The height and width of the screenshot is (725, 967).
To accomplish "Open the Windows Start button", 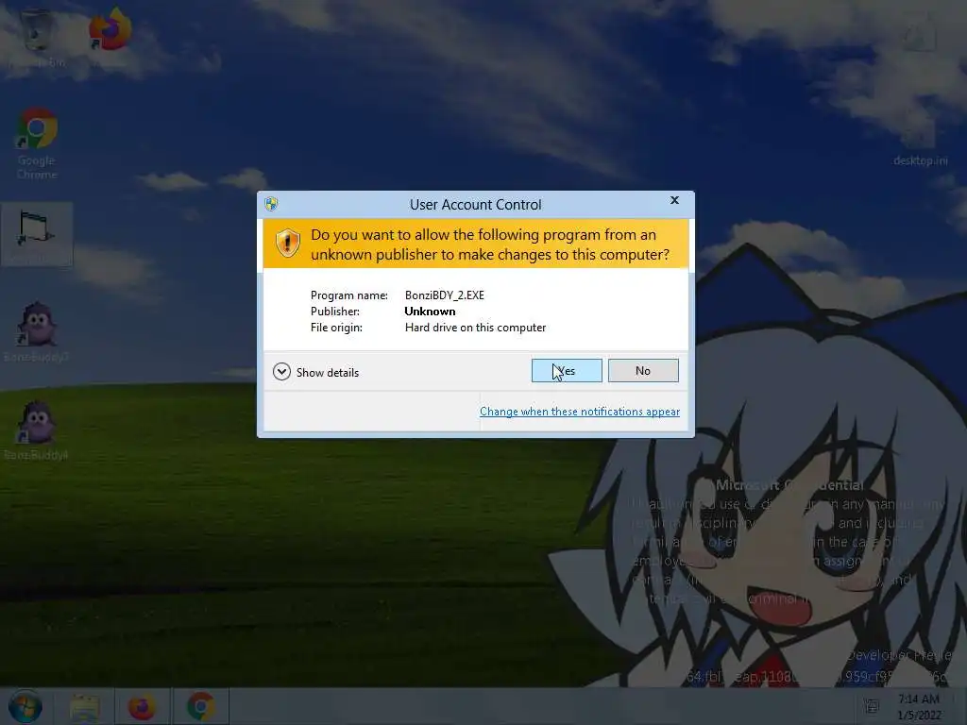I will coord(25,706).
